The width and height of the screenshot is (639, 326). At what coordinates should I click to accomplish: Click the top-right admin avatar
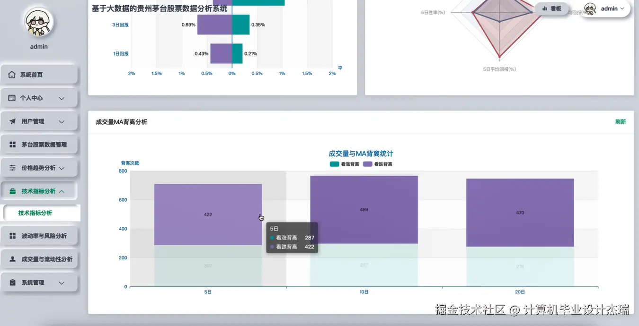point(590,9)
